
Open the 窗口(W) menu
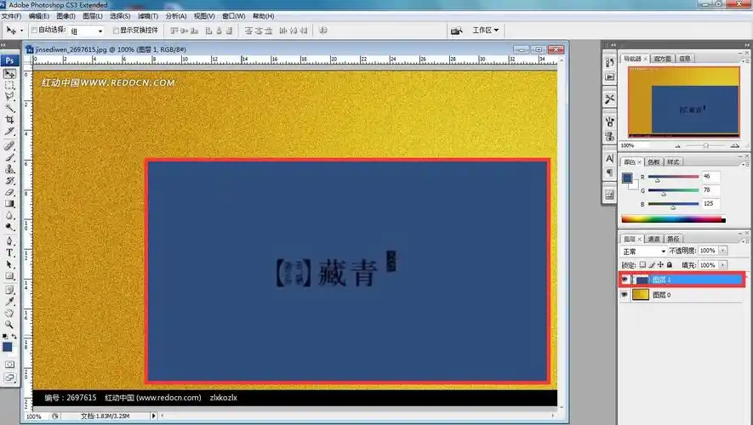click(233, 16)
